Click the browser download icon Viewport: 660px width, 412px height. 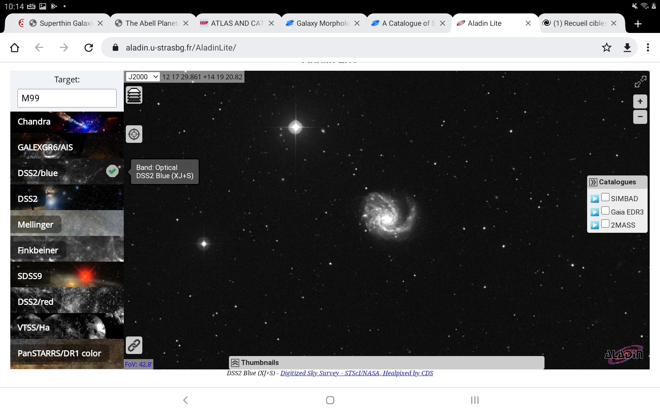tap(627, 47)
